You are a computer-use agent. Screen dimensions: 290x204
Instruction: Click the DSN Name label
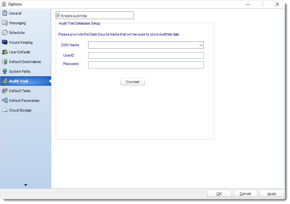tap(70, 45)
